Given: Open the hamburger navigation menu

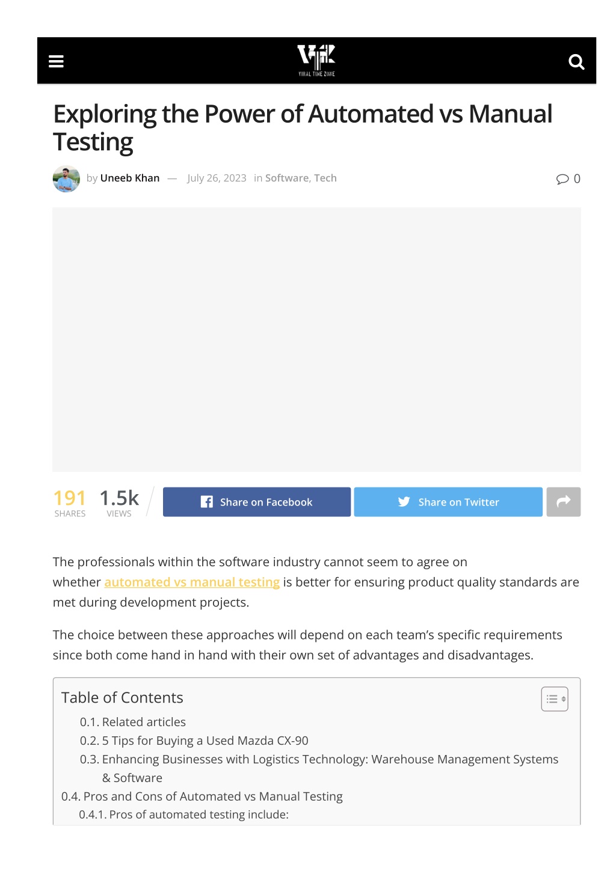Looking at the screenshot, I should [x=56, y=61].
